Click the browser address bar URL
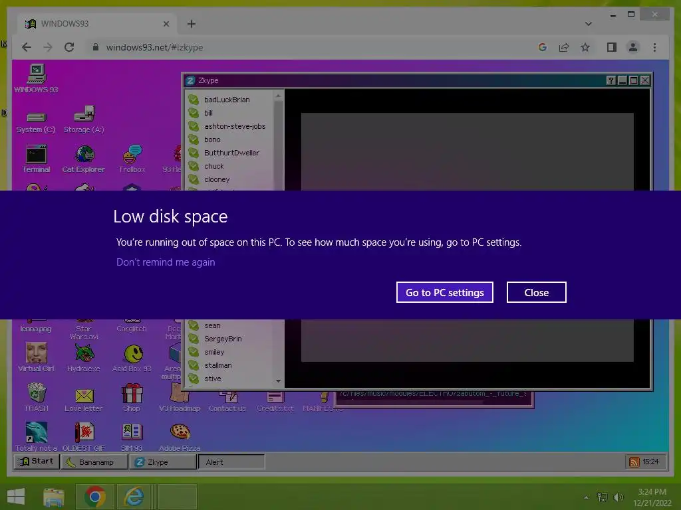681x510 pixels. pos(154,47)
